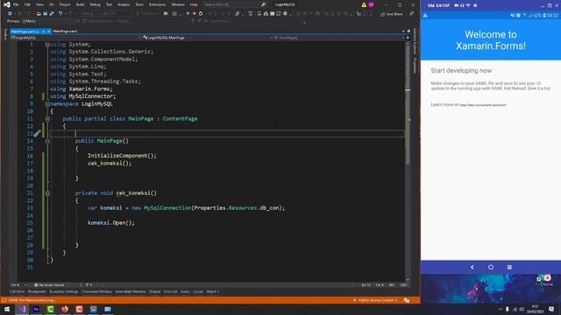Click the MySqlConnection text on line 23

(x=167, y=208)
